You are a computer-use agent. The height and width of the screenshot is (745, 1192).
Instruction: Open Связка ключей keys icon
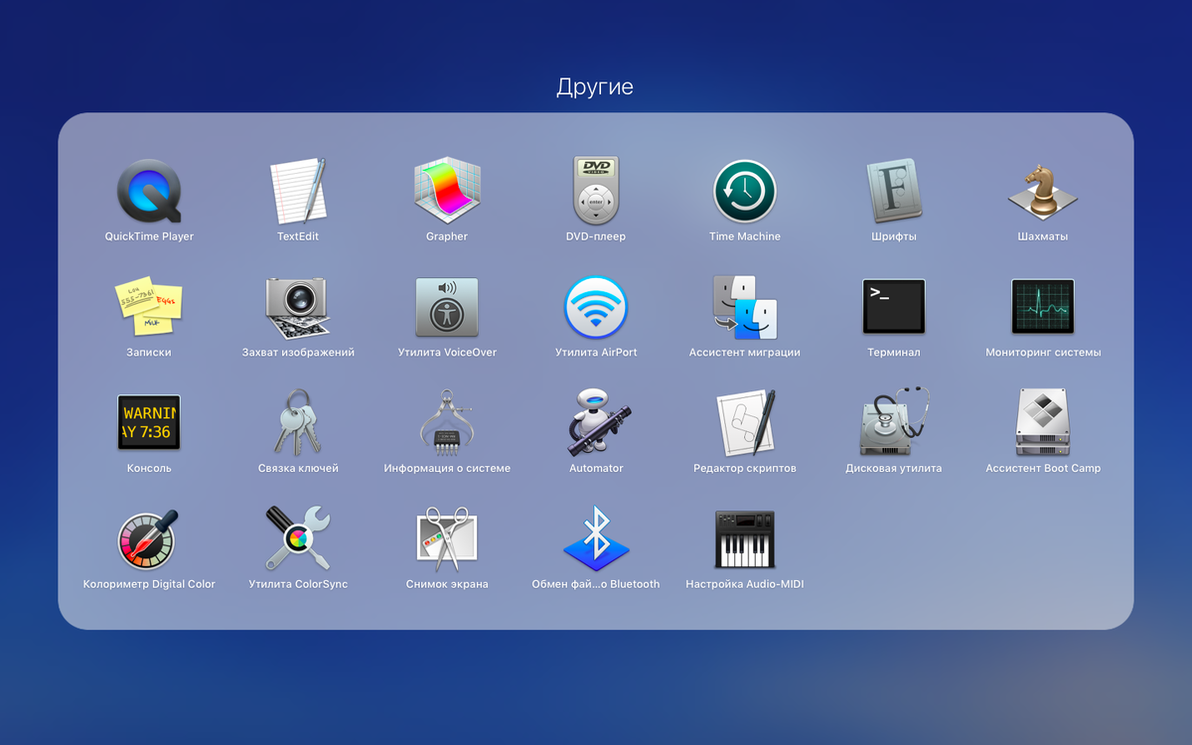point(298,422)
